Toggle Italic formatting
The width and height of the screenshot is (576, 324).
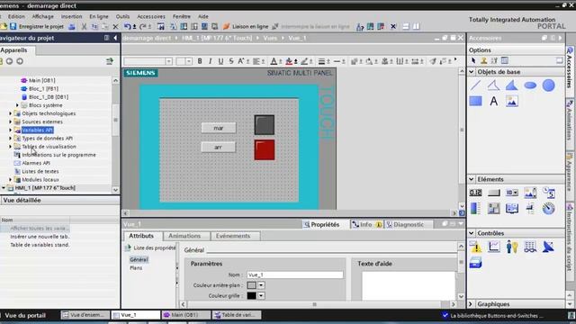[210, 61]
